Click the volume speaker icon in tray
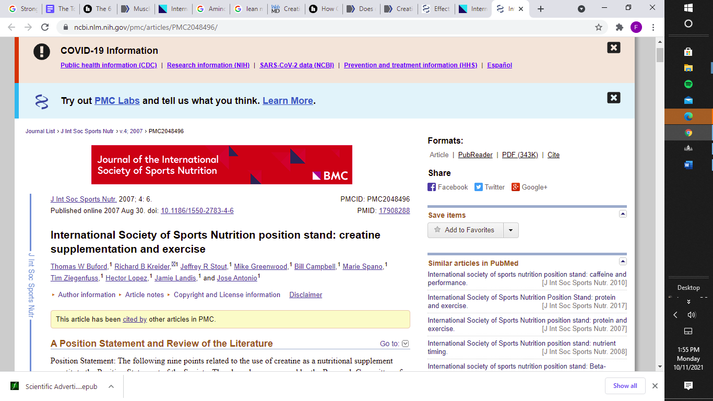713x401 pixels. coord(692,315)
